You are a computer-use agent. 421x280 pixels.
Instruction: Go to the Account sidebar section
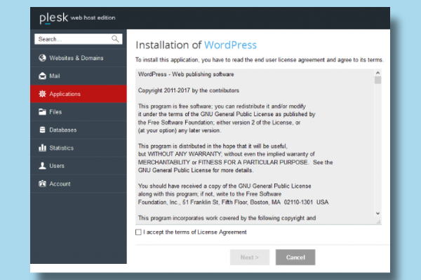point(59,184)
